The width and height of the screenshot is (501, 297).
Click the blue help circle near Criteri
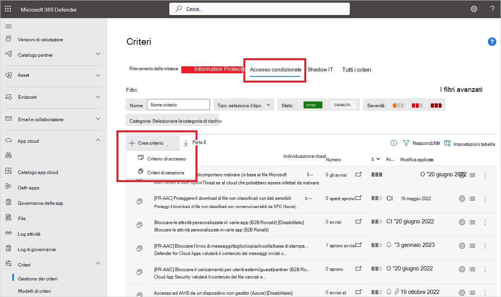492,42
